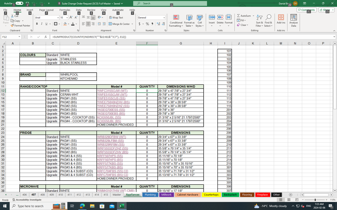Viewport: 337px width, 210px height.
Task: Open the weather widget on taskbar
Action: tap(270, 206)
